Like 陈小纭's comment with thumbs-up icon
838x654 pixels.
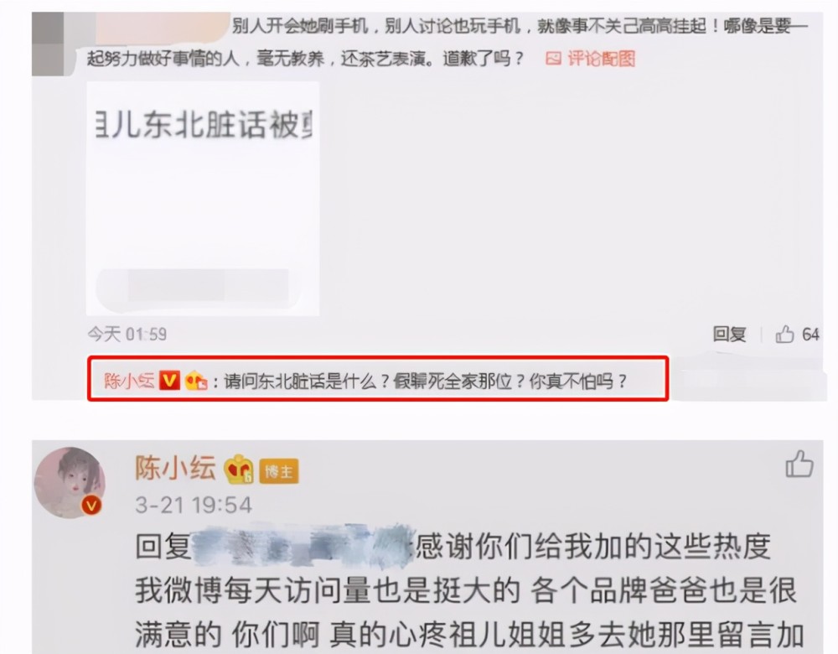click(799, 465)
